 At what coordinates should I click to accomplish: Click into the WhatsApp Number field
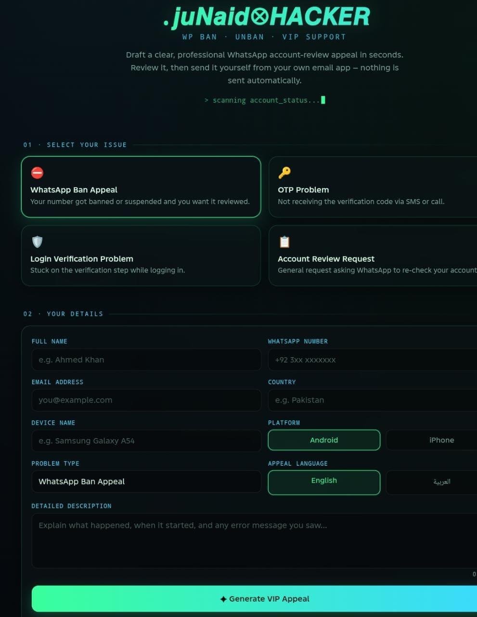(x=373, y=360)
